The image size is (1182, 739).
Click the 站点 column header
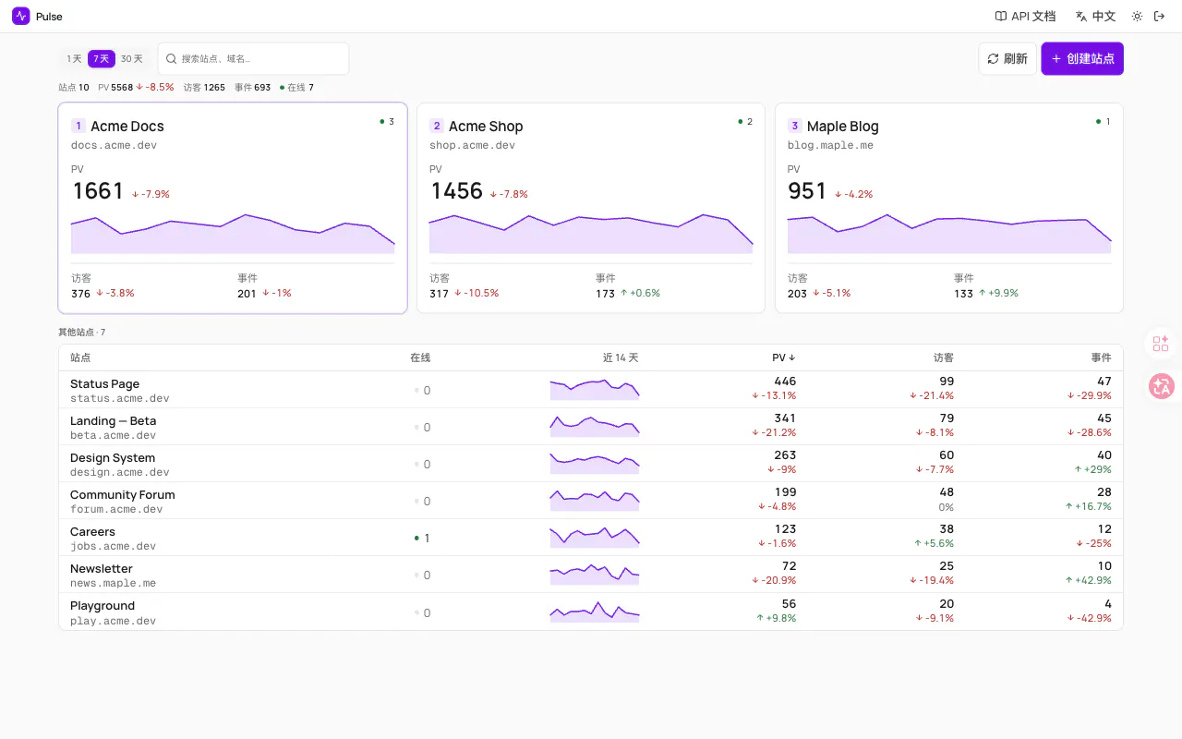80,357
